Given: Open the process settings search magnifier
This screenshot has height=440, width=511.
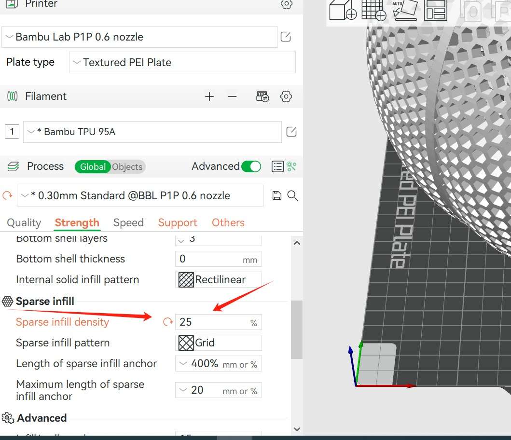Looking at the screenshot, I should 292,195.
